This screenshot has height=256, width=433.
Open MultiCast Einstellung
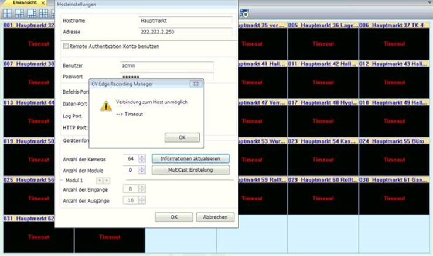[x=190, y=170]
